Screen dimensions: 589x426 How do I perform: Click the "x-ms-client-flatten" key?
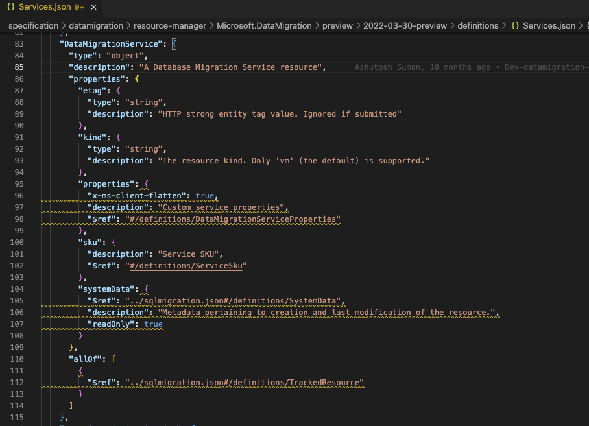[137, 196]
